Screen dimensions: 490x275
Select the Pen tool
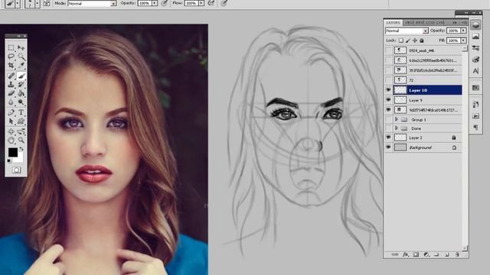[11, 112]
